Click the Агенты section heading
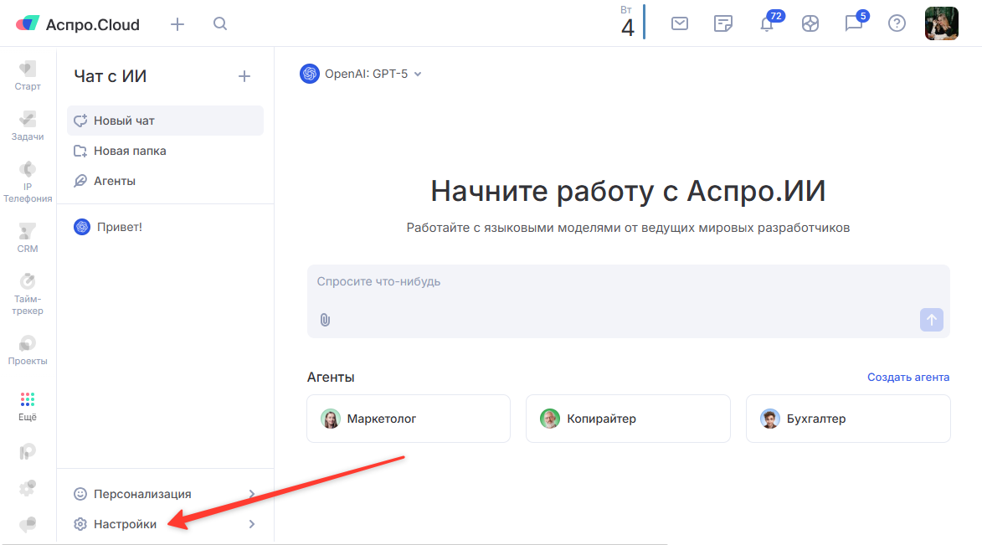 click(x=331, y=377)
